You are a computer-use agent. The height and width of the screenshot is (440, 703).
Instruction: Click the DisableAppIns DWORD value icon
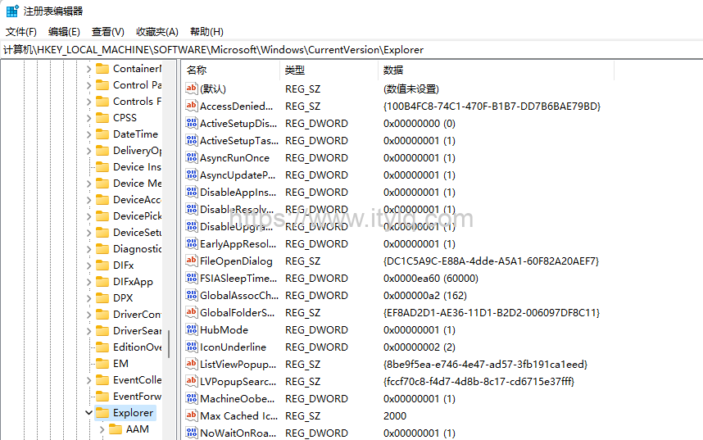[192, 192]
